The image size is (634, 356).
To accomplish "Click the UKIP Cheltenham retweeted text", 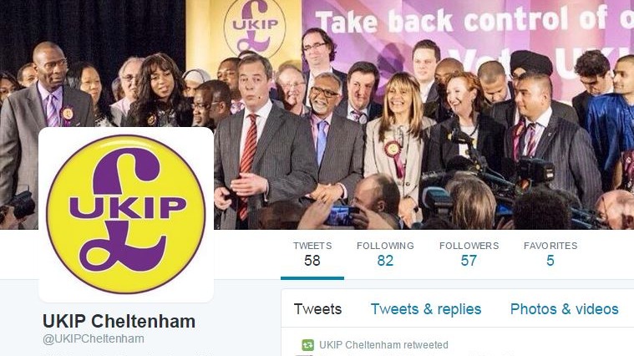I will point(383,344).
